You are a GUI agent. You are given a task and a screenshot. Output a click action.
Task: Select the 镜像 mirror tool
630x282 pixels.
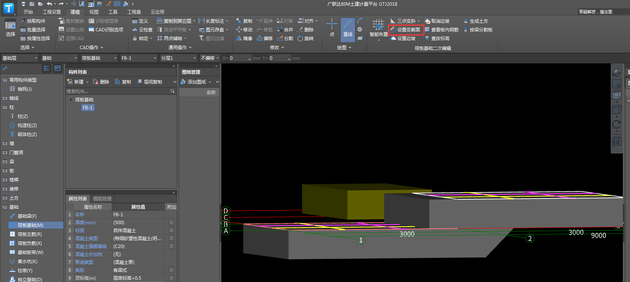pos(244,39)
